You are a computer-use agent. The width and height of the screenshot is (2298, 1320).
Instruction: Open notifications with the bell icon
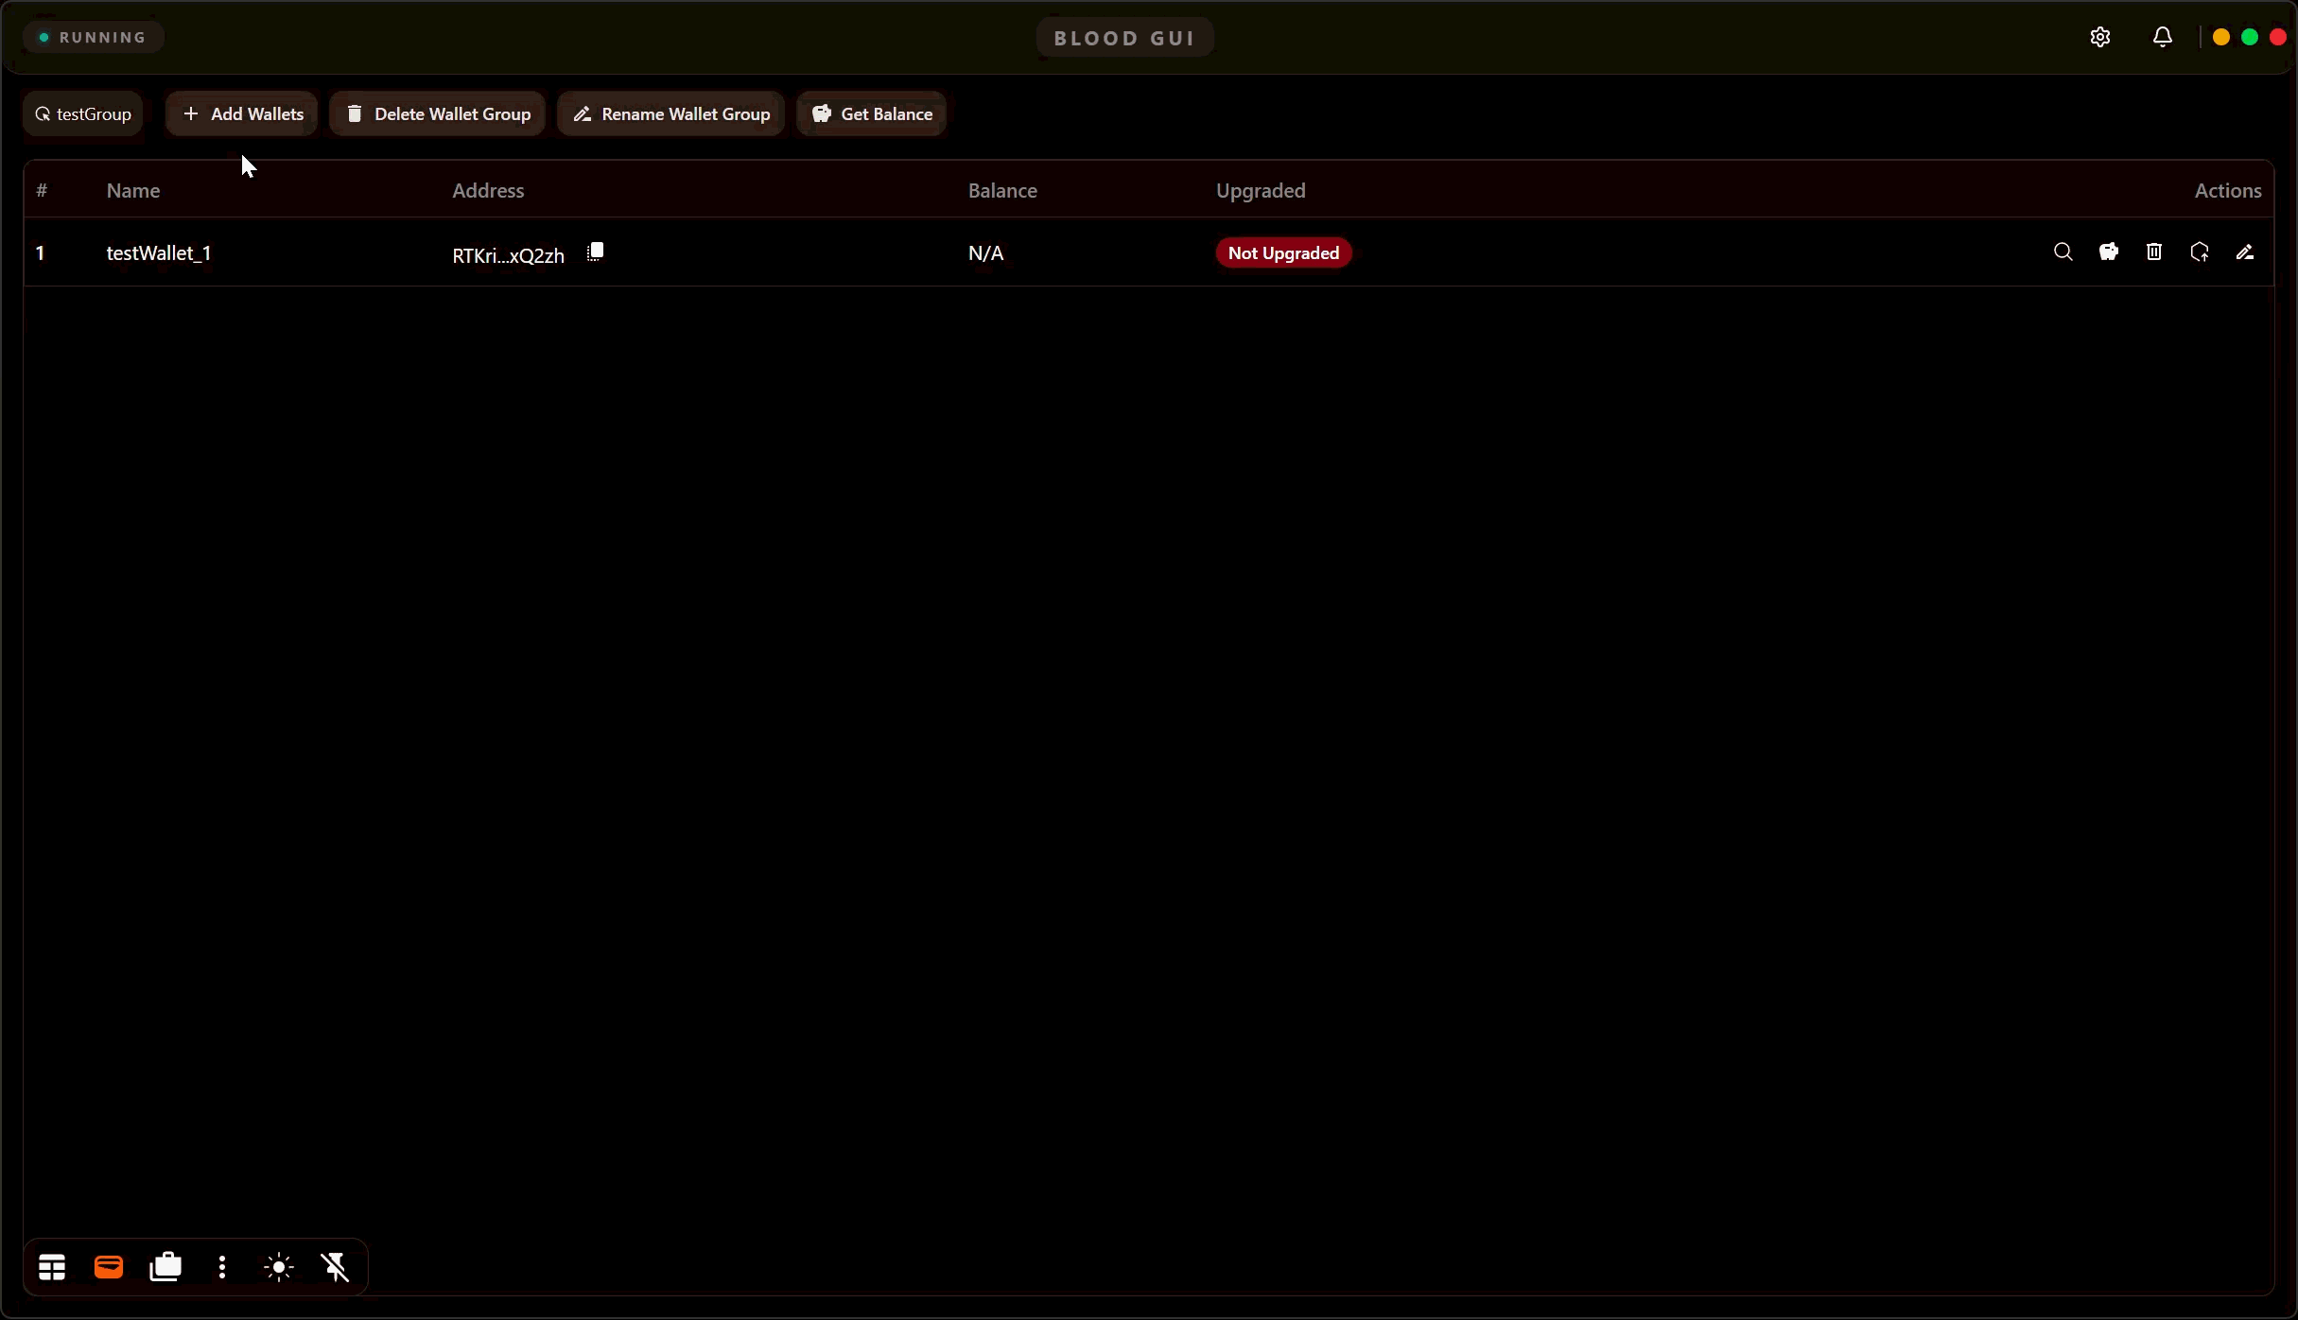pos(2162,37)
